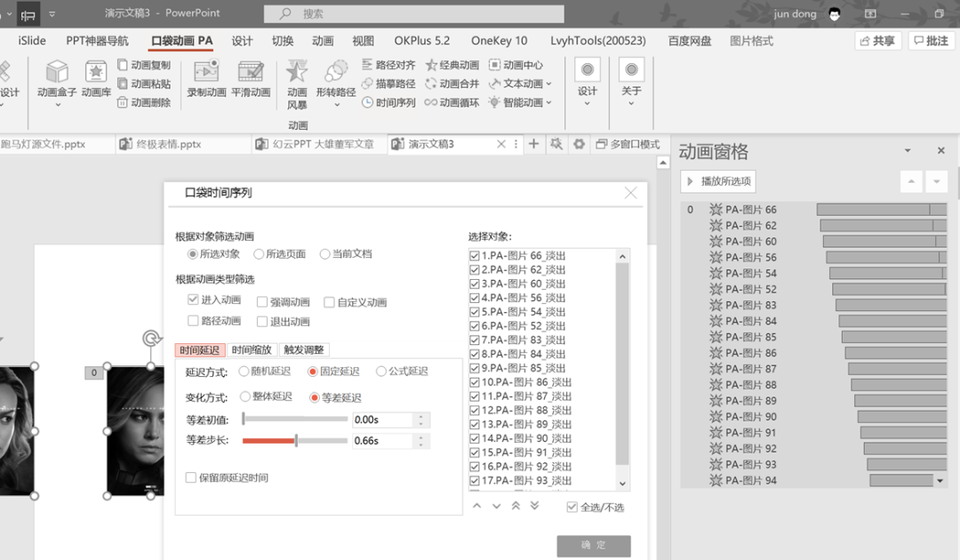Open the PPT神器导航 ribbon tab
The height and width of the screenshot is (560, 960).
[98, 41]
